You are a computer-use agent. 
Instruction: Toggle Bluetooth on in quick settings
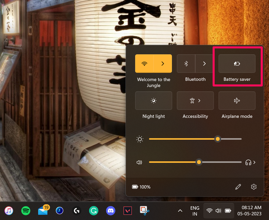point(186,64)
